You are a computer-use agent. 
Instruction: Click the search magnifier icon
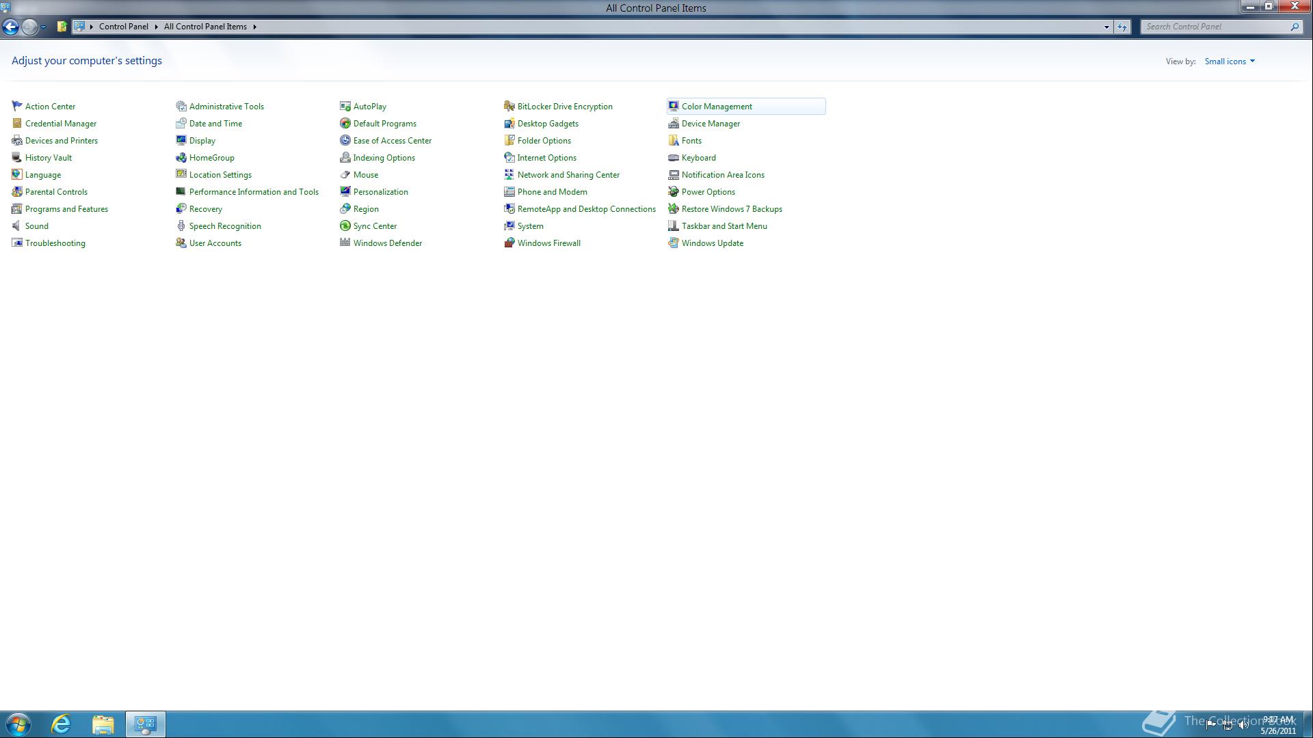pyautogui.click(x=1295, y=27)
